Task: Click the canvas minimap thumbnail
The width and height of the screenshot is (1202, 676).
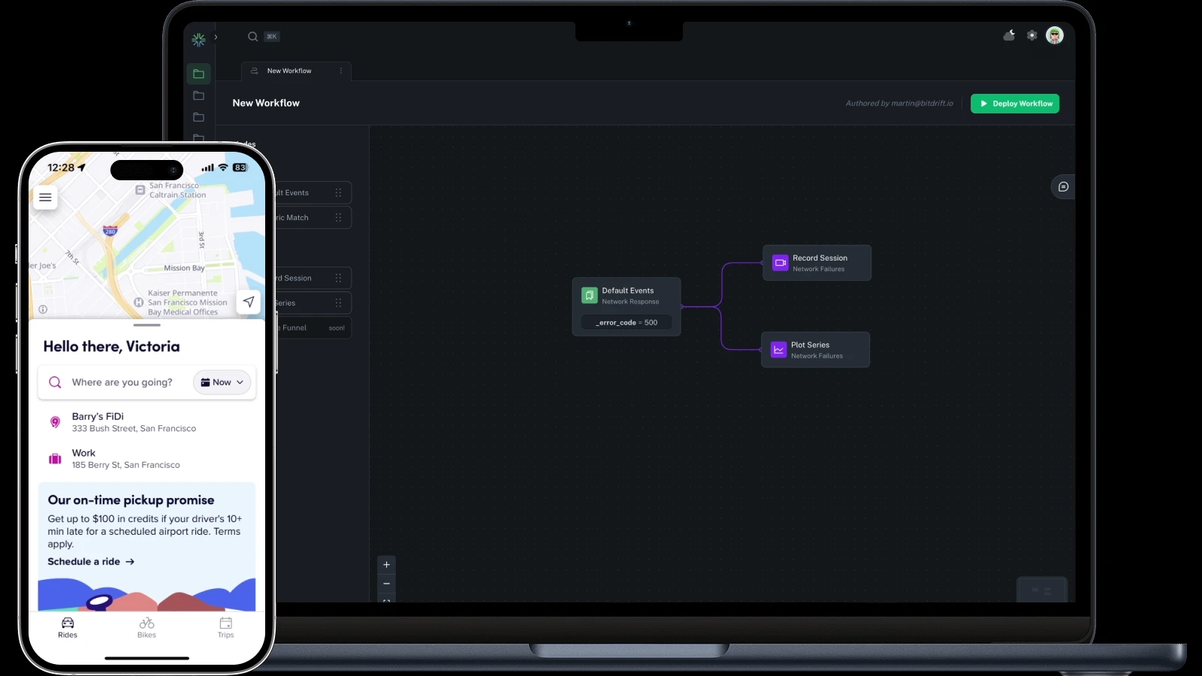Action: [x=1042, y=590]
